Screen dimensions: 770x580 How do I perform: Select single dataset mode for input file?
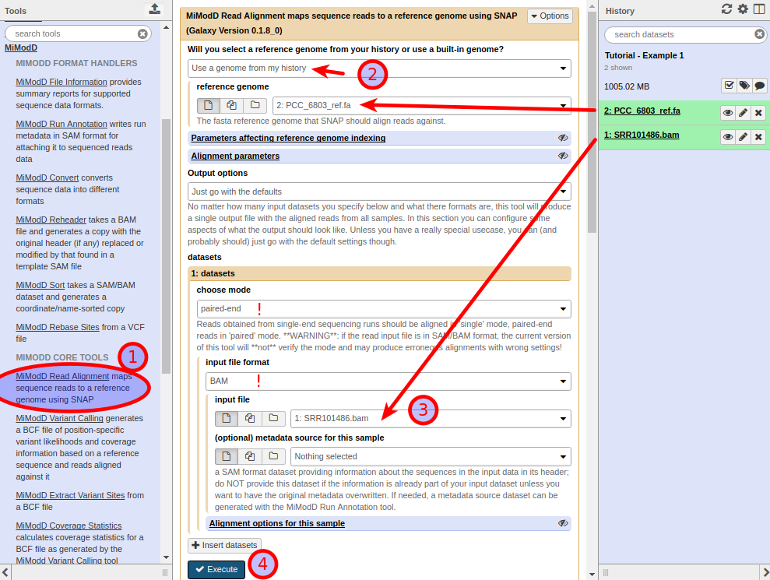click(227, 418)
